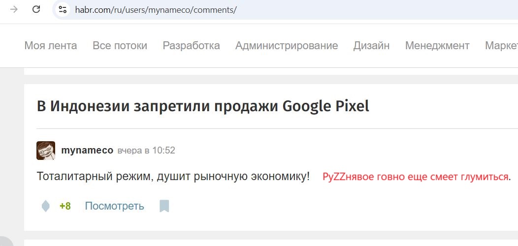Open the article about Google Pixel ban in Indonesia

pos(203,106)
